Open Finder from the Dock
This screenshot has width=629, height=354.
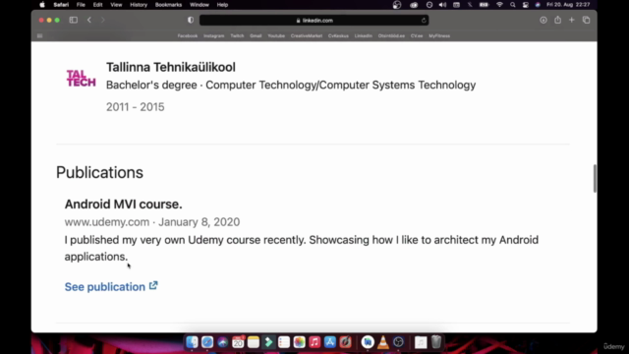193,342
